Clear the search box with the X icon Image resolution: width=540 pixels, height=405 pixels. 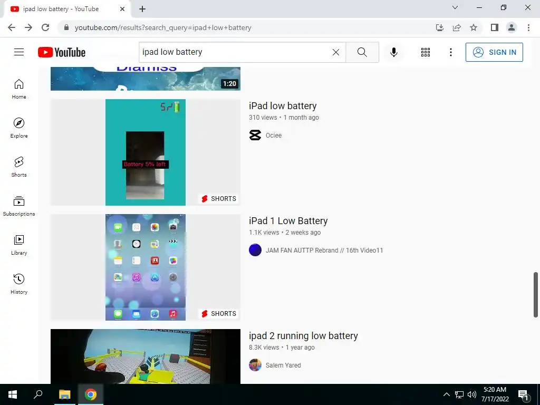[336, 52]
